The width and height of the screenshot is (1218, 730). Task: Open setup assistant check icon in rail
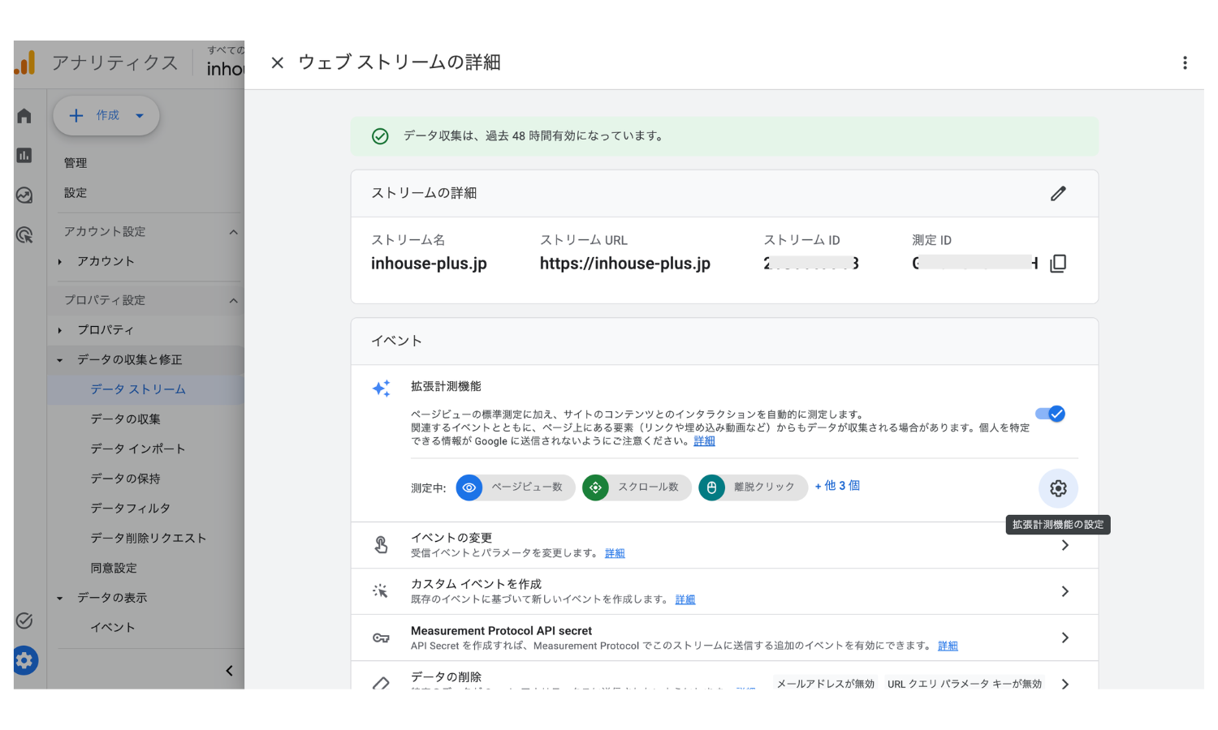coord(24,620)
